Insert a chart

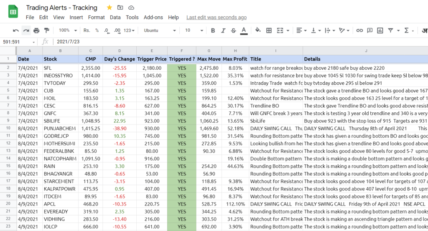tap(380, 30)
